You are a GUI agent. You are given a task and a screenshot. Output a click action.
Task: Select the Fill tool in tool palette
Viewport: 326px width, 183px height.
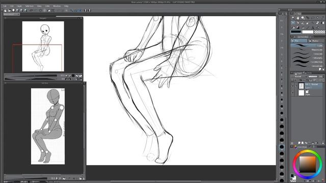[x=293, y=27]
